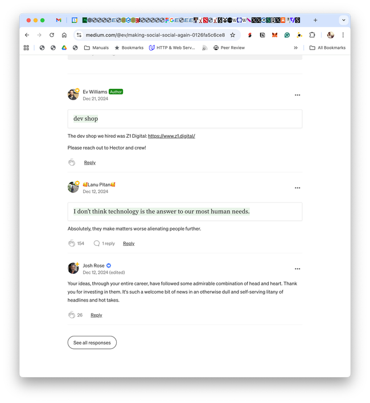Screen dimensions: 370x403
Task: Open the Manuals bookmarks folder
Action: (x=96, y=48)
